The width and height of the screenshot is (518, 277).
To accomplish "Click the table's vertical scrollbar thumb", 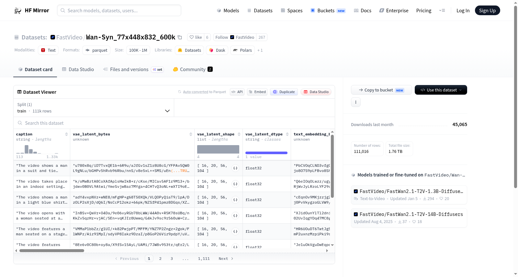I will coord(332,166).
